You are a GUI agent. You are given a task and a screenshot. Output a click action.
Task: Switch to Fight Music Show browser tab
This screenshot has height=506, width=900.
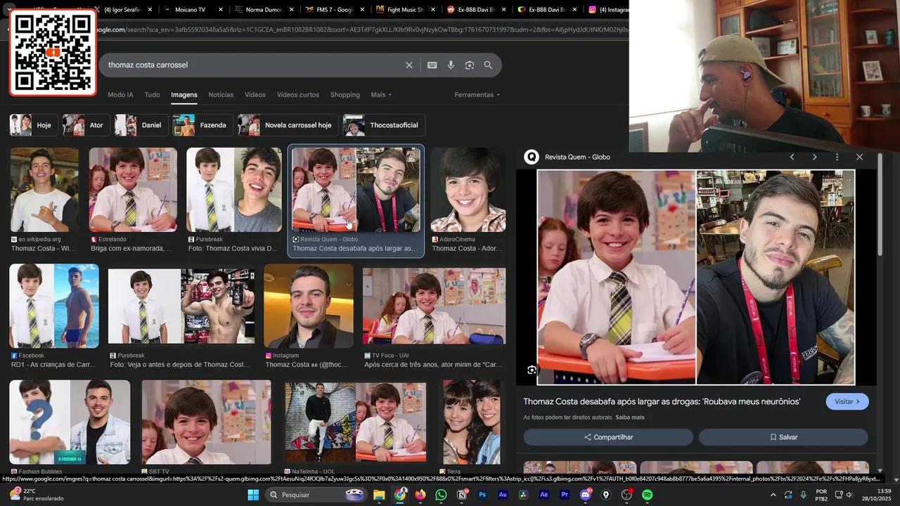tap(404, 10)
